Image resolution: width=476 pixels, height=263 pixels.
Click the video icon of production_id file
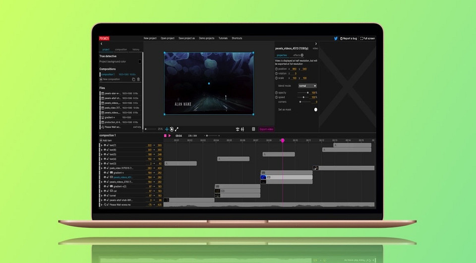pyautogui.click(x=103, y=122)
